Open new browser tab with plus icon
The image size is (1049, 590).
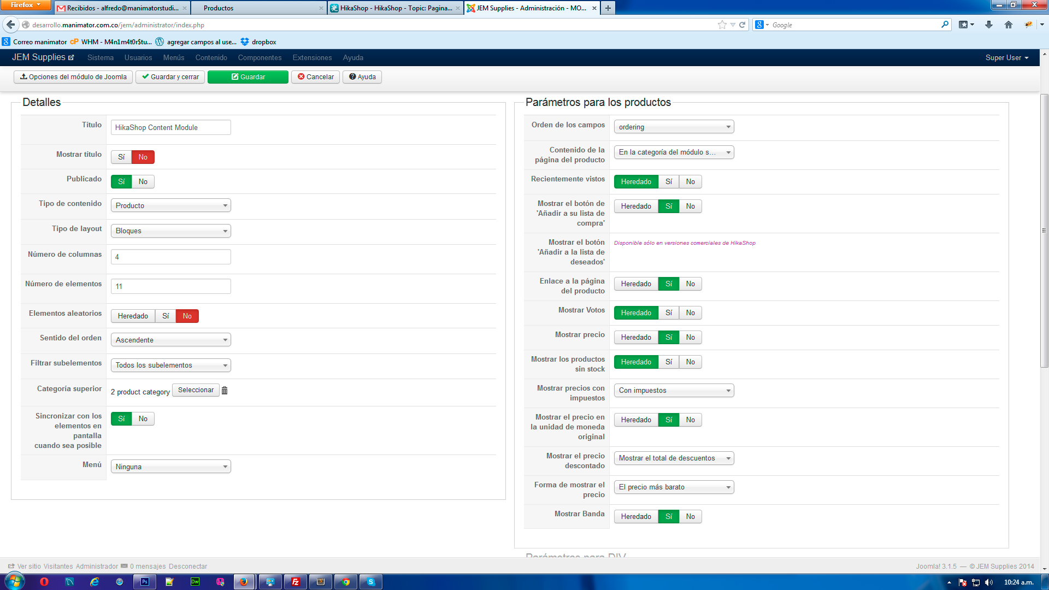coord(608,8)
